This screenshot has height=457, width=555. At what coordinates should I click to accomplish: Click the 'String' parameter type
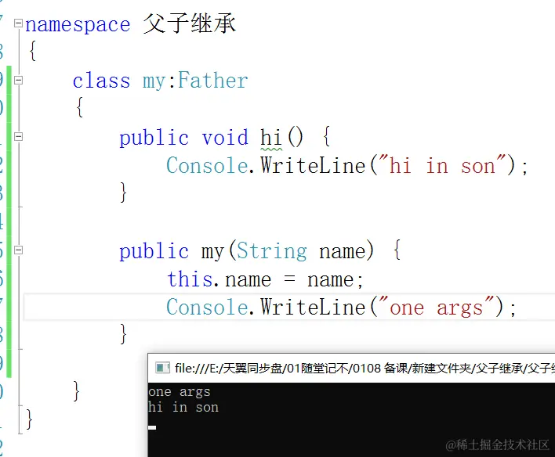coord(271,251)
